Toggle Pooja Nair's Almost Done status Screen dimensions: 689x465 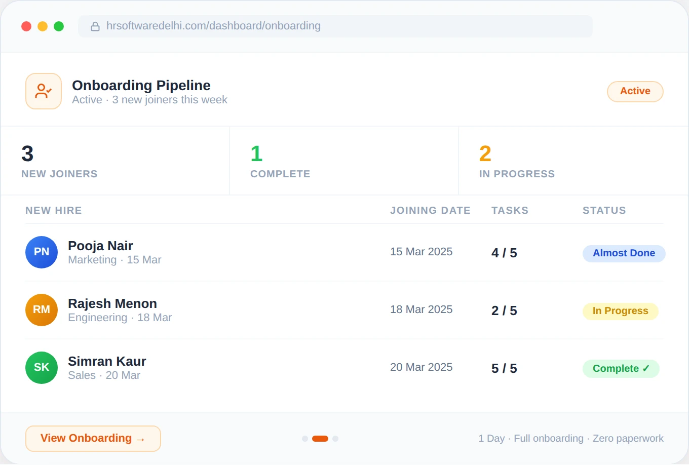click(624, 253)
